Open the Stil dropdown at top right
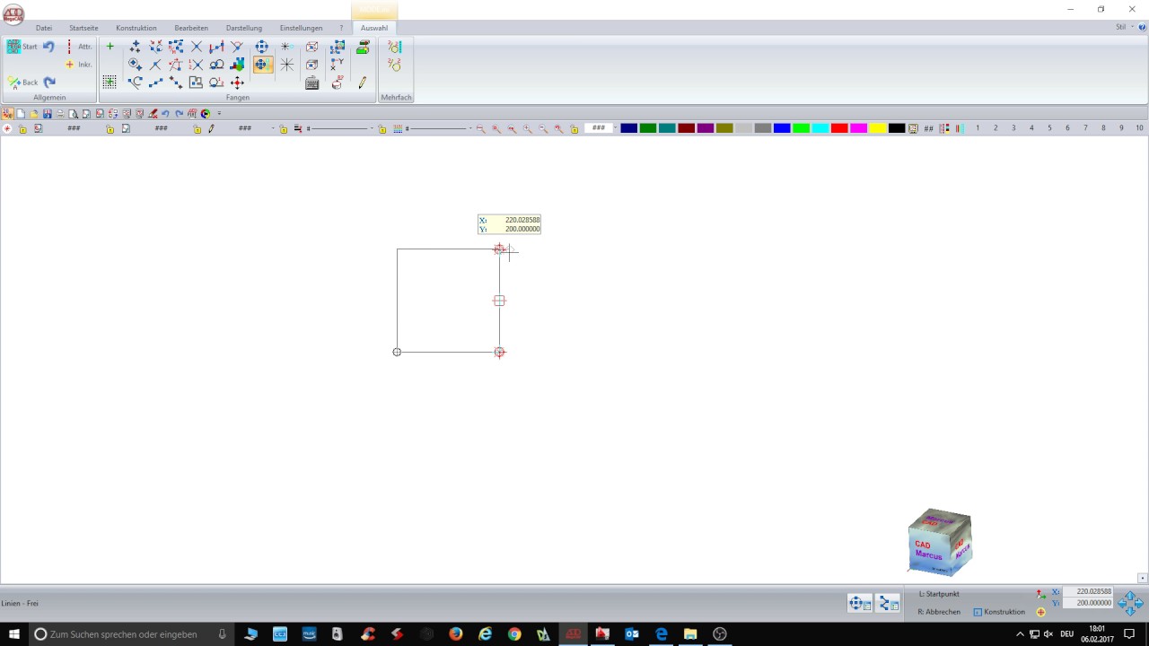Image resolution: width=1149 pixels, height=646 pixels. 1124,28
